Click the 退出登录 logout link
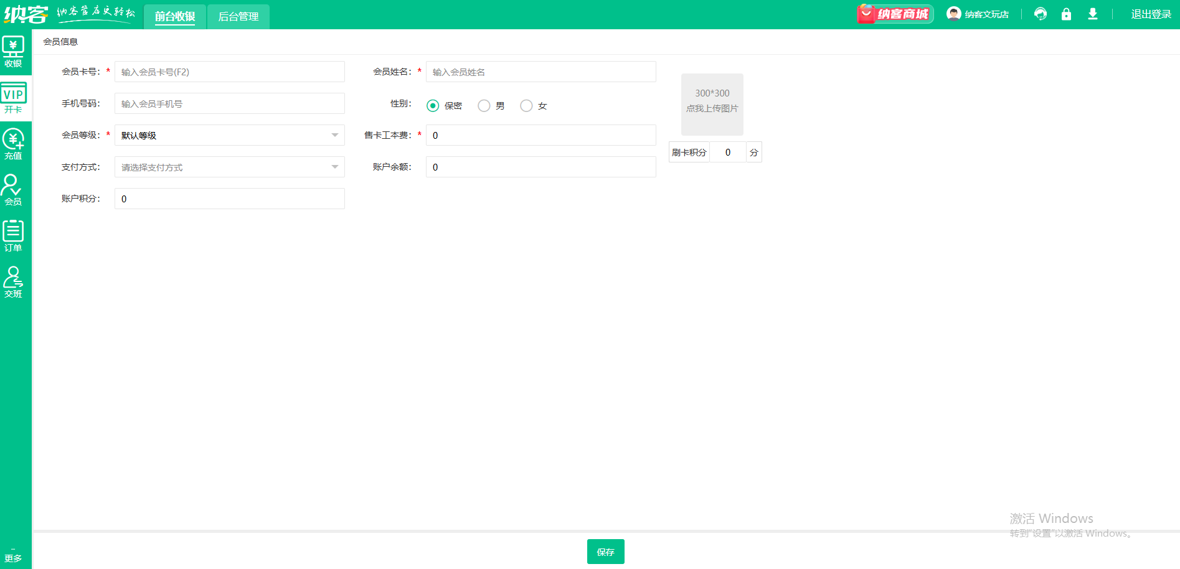The image size is (1180, 569). pos(1151,14)
